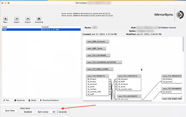Select the sync_T07_EMAIL_FORMS node

[100, 69]
